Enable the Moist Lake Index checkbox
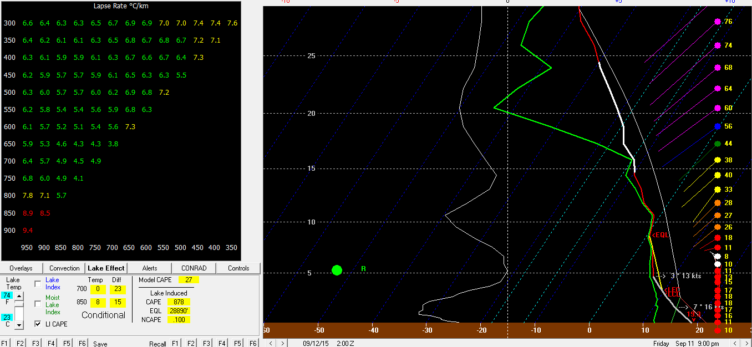752x347 pixels. coord(38,304)
